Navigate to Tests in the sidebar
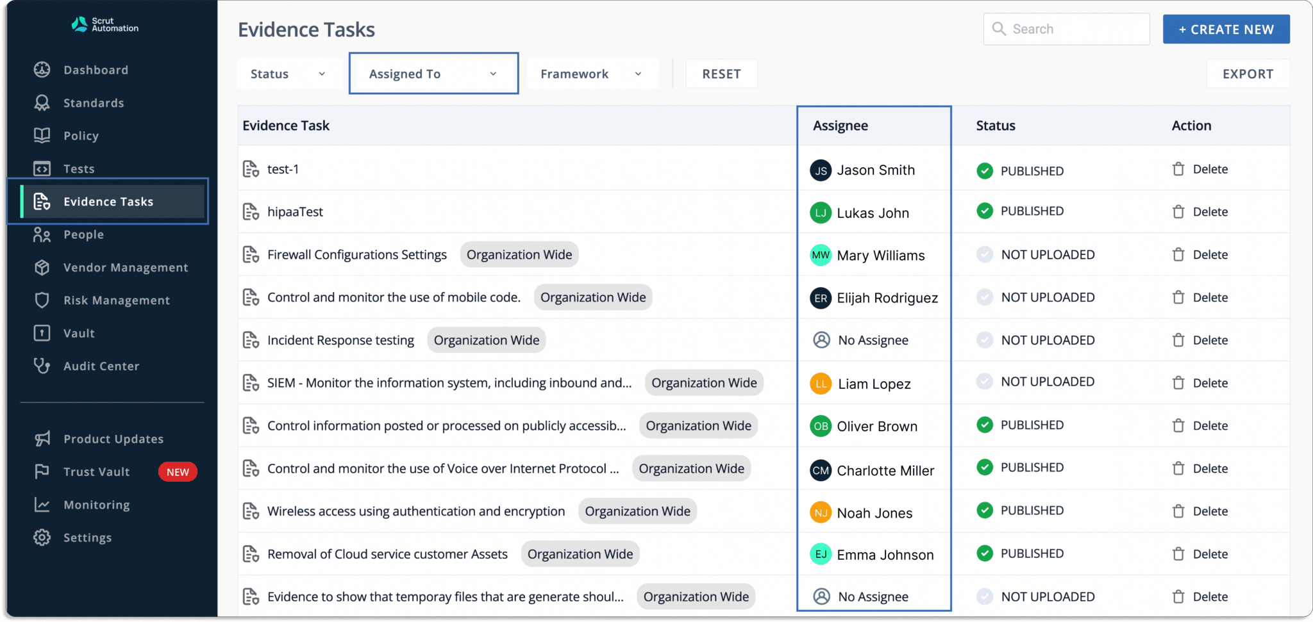Screen dimensions: 1313x622 (x=79, y=168)
